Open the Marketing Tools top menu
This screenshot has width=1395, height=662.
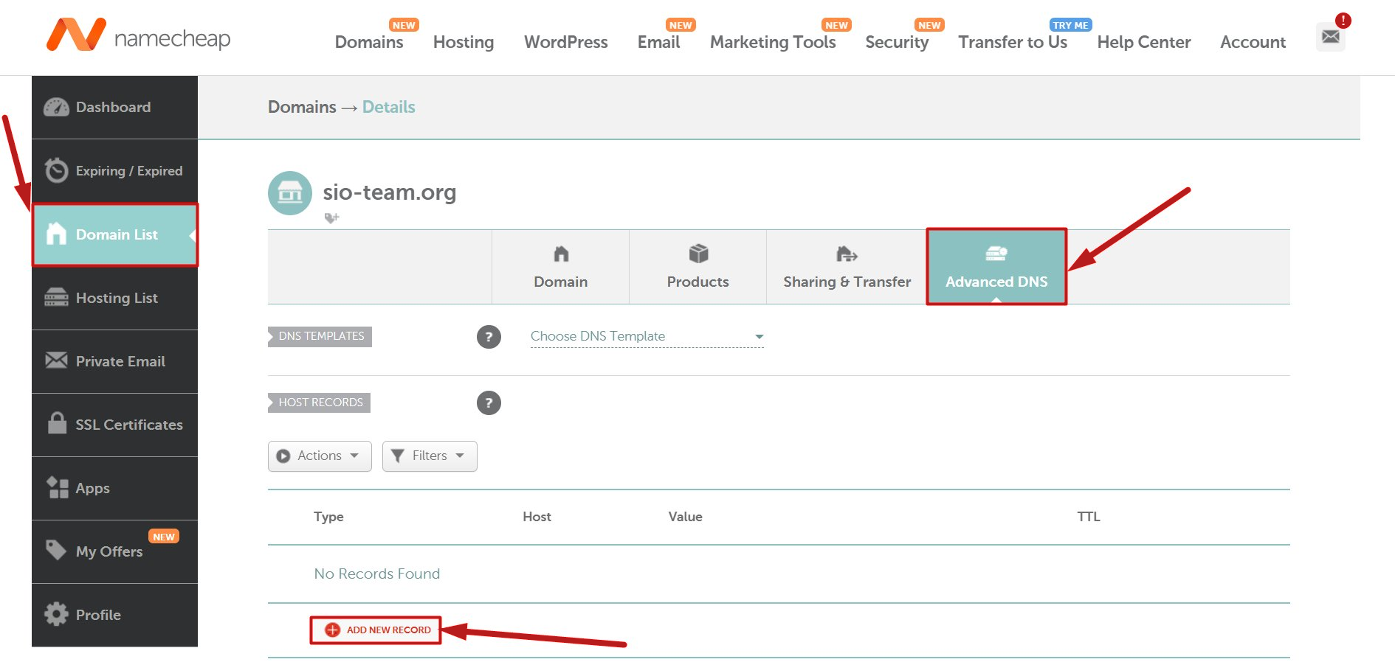773,42
